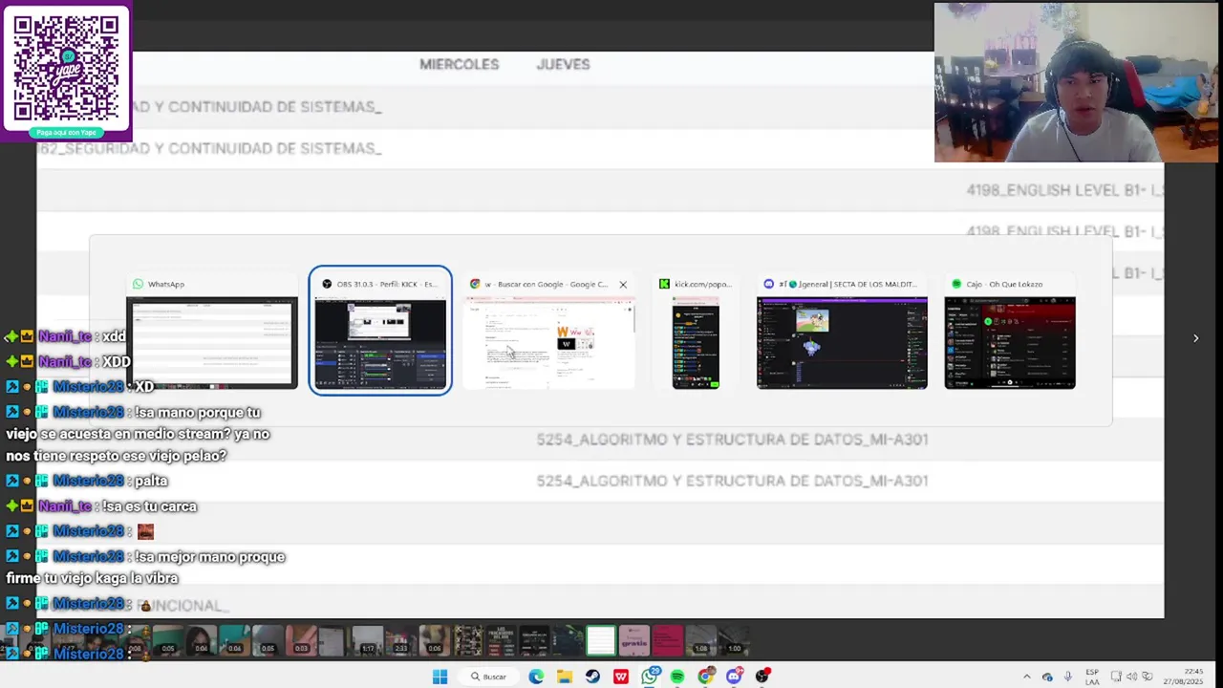Select the OBS 31.0.3 window thumbnail

pyautogui.click(x=380, y=333)
